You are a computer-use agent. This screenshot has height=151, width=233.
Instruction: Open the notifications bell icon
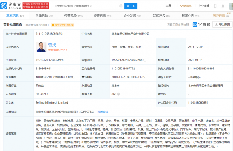(223, 6)
